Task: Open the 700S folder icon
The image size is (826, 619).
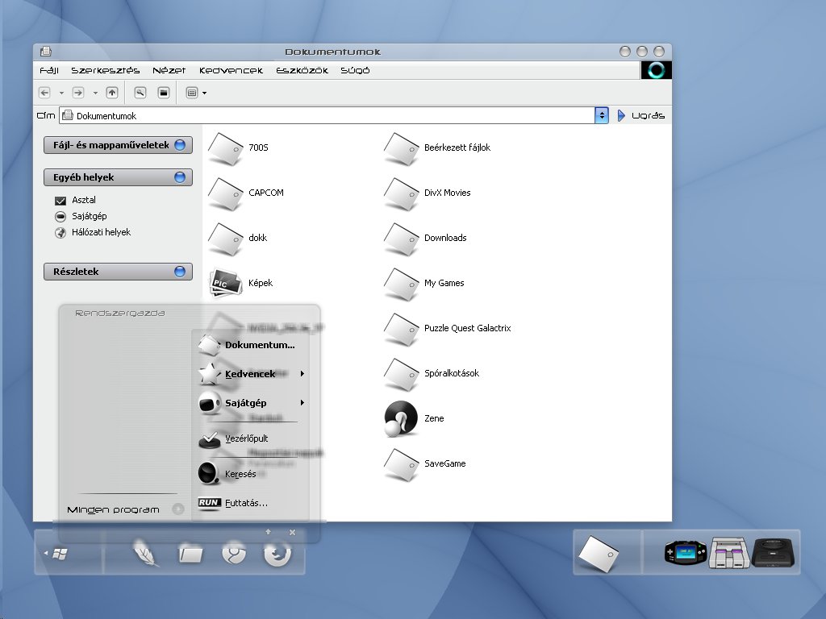Action: coord(226,148)
